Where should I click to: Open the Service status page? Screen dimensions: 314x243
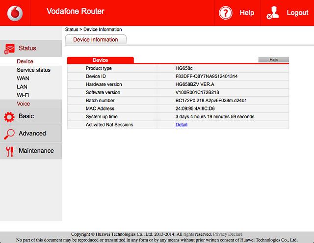34,70
